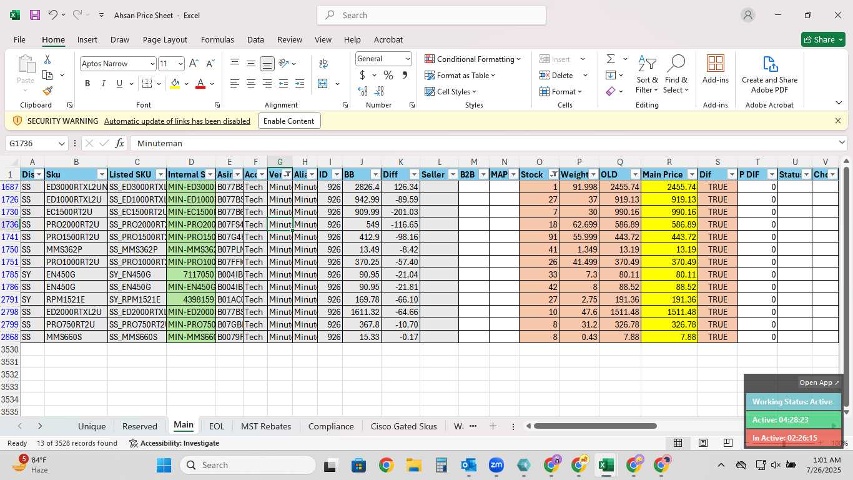The width and height of the screenshot is (853, 480).
Task: Click the Clear eraser icon
Action: 611,91
